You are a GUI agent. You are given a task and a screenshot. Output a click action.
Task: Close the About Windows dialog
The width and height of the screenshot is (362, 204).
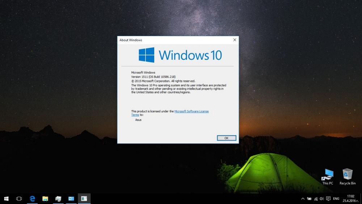pos(235,40)
